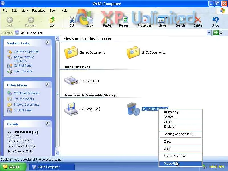Select the Local Disk (C:) drive icon

71,81
